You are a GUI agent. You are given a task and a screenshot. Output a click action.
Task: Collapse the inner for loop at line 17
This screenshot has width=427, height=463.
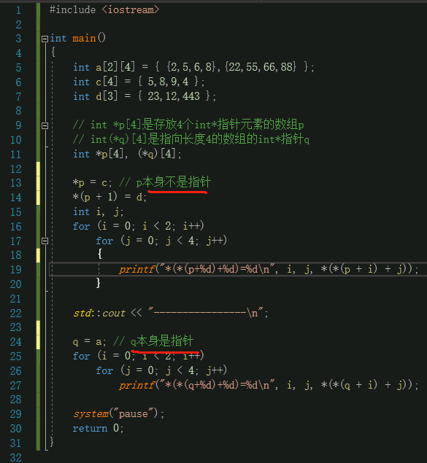coord(45,241)
